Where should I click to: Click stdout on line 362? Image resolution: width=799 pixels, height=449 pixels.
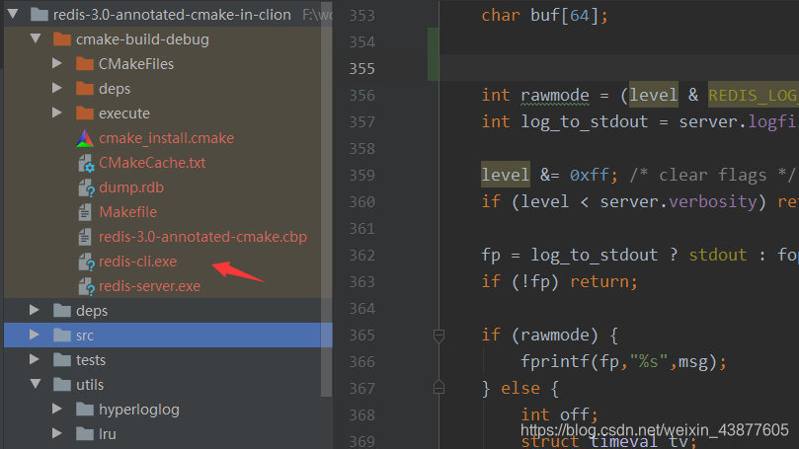point(717,255)
